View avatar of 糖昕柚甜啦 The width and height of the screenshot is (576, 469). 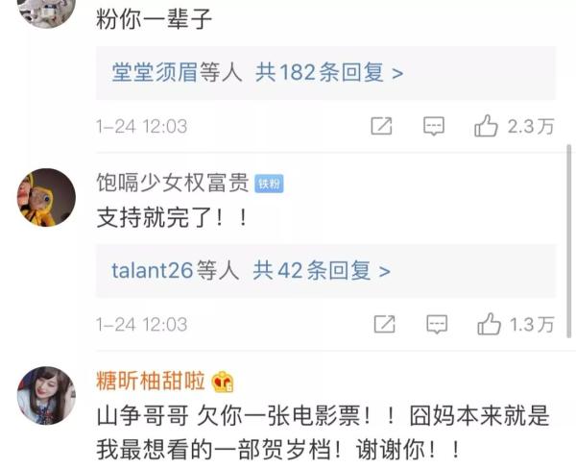[x=46, y=396]
